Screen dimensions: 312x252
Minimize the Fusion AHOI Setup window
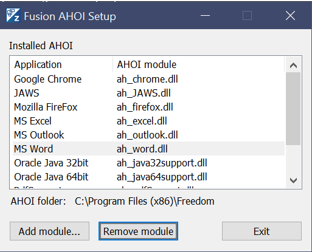coord(205,15)
